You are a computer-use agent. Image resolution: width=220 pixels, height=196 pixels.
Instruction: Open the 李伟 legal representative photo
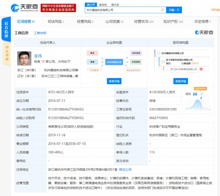[x=24, y=58]
